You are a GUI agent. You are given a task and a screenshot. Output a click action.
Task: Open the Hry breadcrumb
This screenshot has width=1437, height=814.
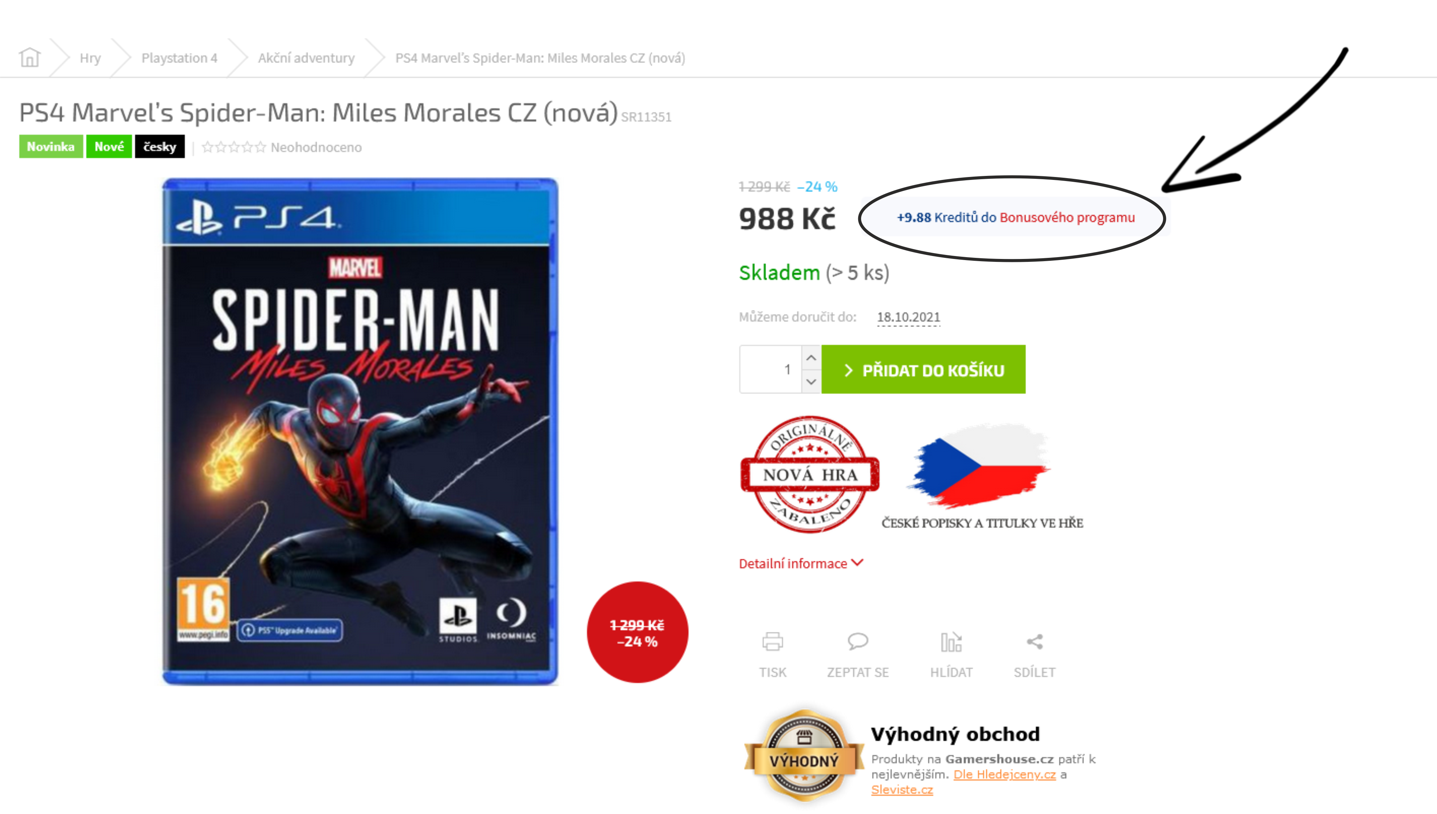pos(90,58)
